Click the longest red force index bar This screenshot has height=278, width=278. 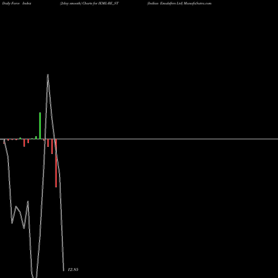tap(56, 163)
